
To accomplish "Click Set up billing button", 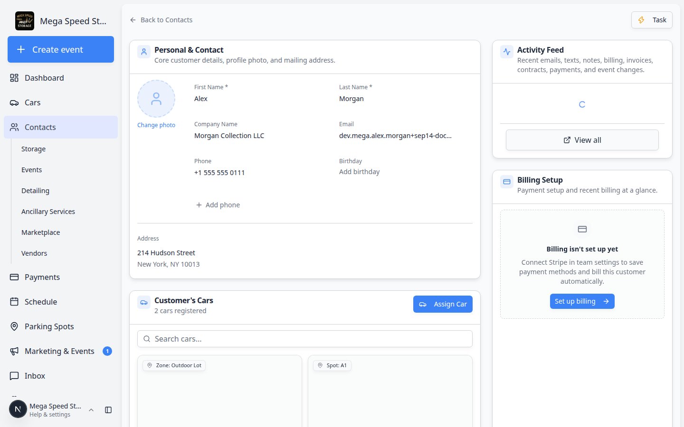I will pos(582,301).
